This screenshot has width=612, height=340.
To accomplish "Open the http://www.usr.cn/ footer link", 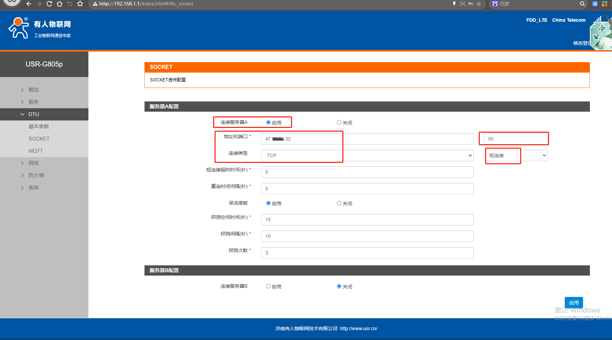I will pos(358,328).
